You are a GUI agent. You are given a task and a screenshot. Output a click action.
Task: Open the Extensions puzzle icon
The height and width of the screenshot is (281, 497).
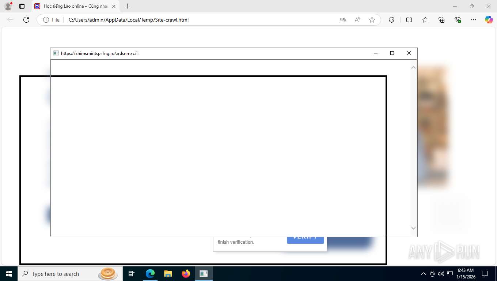(391, 20)
